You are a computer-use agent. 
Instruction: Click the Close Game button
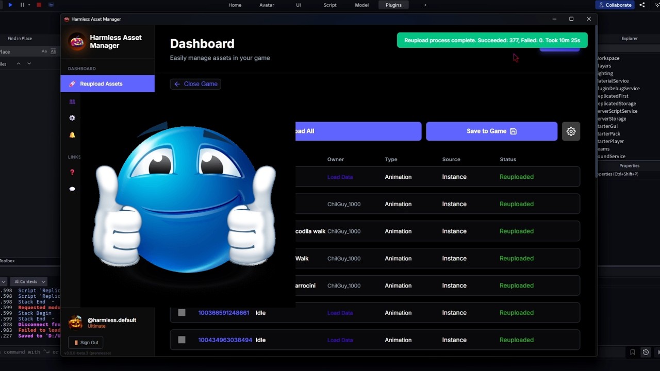[x=195, y=84]
